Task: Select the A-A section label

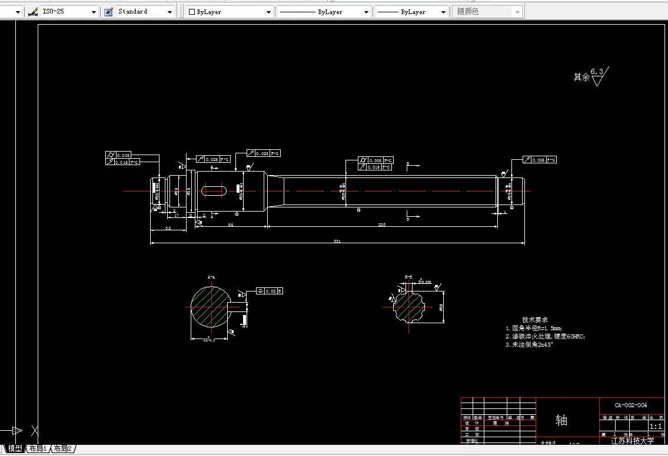Action: 211,277
